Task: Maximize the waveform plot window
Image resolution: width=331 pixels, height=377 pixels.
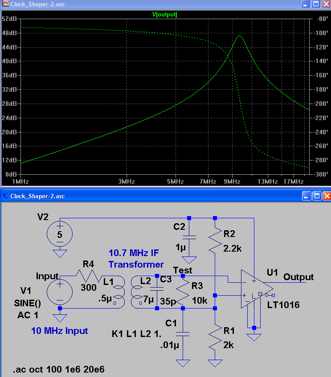Action: click(x=316, y=4)
